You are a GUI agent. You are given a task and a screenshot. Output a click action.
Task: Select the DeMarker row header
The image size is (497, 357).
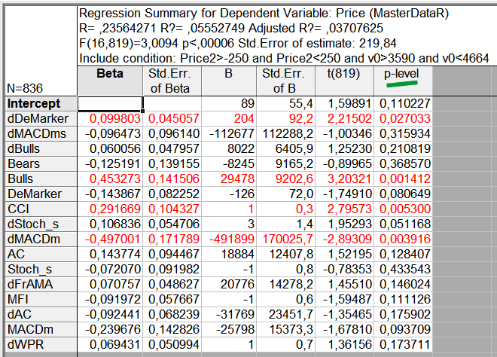pyautogui.click(x=41, y=194)
